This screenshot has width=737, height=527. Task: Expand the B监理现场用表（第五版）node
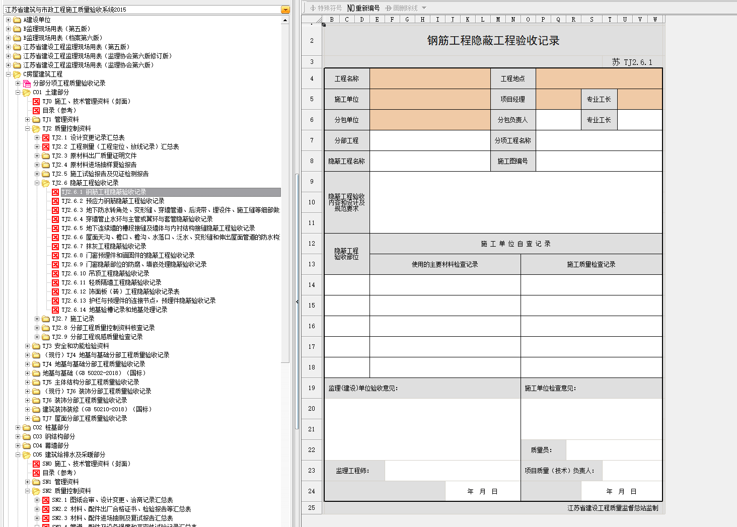tap(8, 29)
